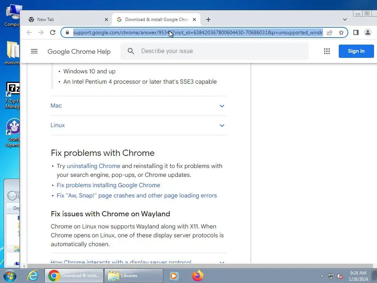377x283 pixels.
Task: Open the uninstalling Chrome link
Action: (93, 166)
